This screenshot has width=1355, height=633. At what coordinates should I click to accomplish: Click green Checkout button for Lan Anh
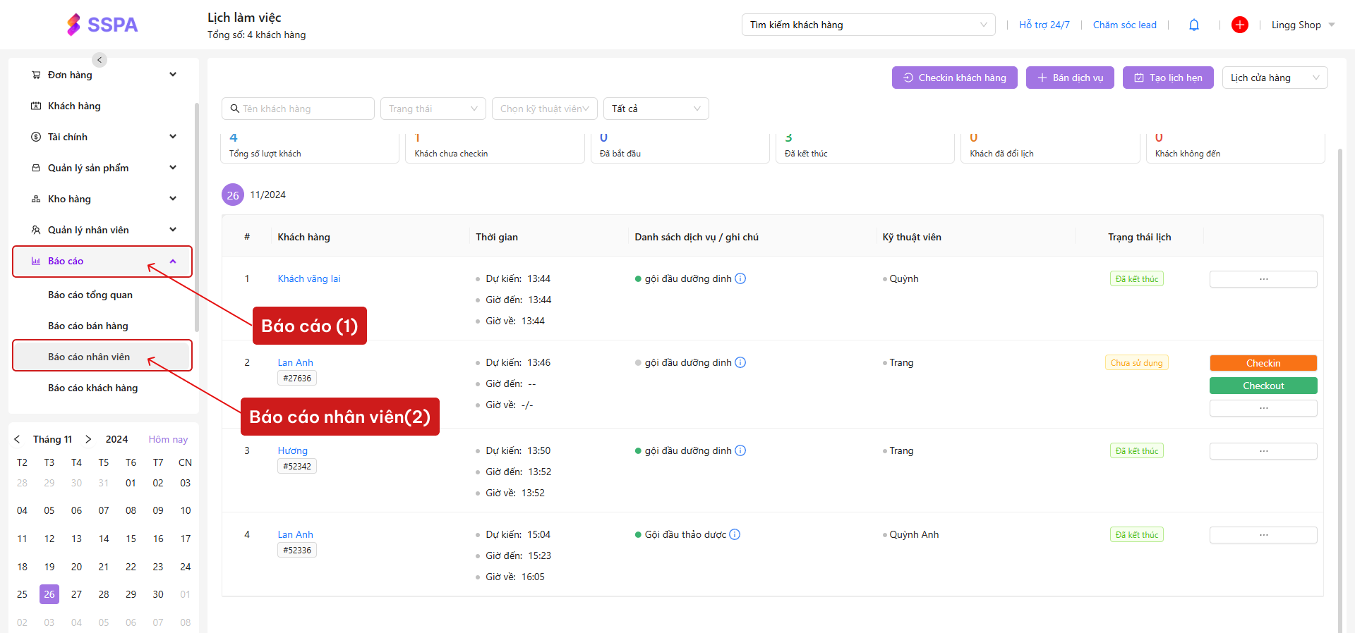click(1263, 386)
